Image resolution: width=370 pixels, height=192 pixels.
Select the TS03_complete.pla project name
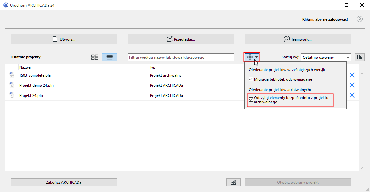point(35,75)
